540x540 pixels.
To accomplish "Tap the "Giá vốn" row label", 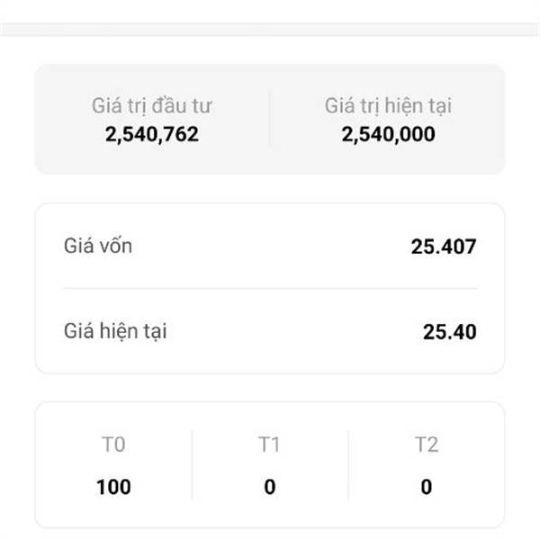I will click(98, 245).
